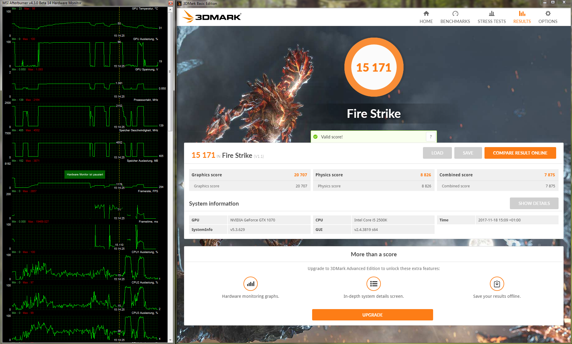This screenshot has height=344, width=572.
Task: Click the Home house icon
Action: pos(426,13)
